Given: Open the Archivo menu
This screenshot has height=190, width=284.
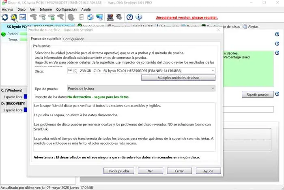Looking at the screenshot, I should click(7, 9).
